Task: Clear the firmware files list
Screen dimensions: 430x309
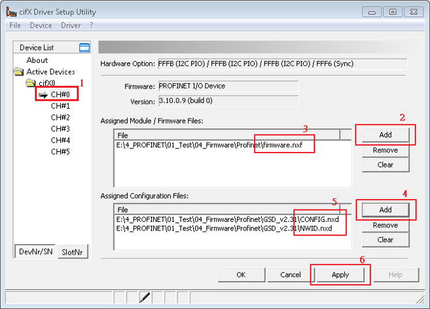Action: pyautogui.click(x=385, y=165)
